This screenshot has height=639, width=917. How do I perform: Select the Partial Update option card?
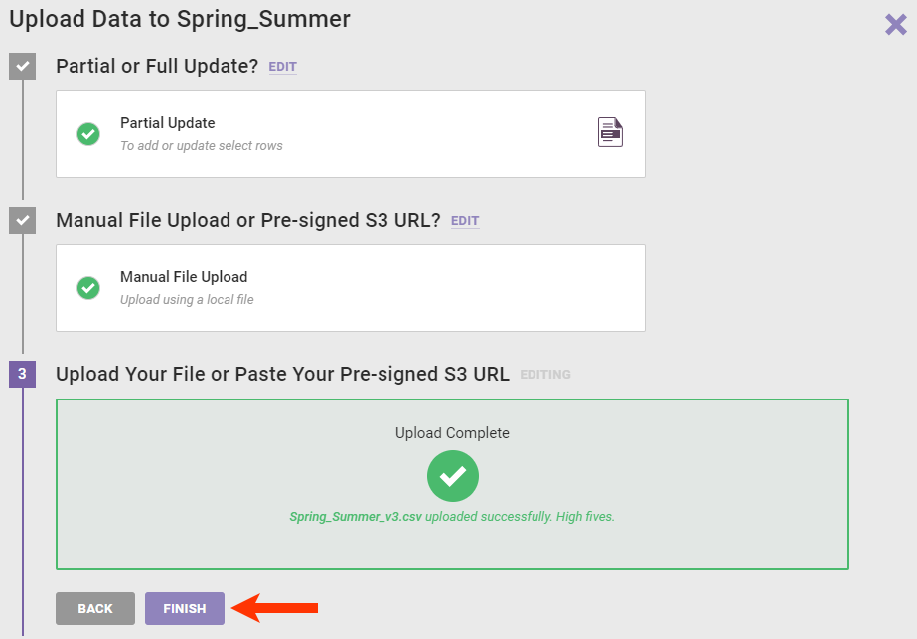tap(350, 134)
